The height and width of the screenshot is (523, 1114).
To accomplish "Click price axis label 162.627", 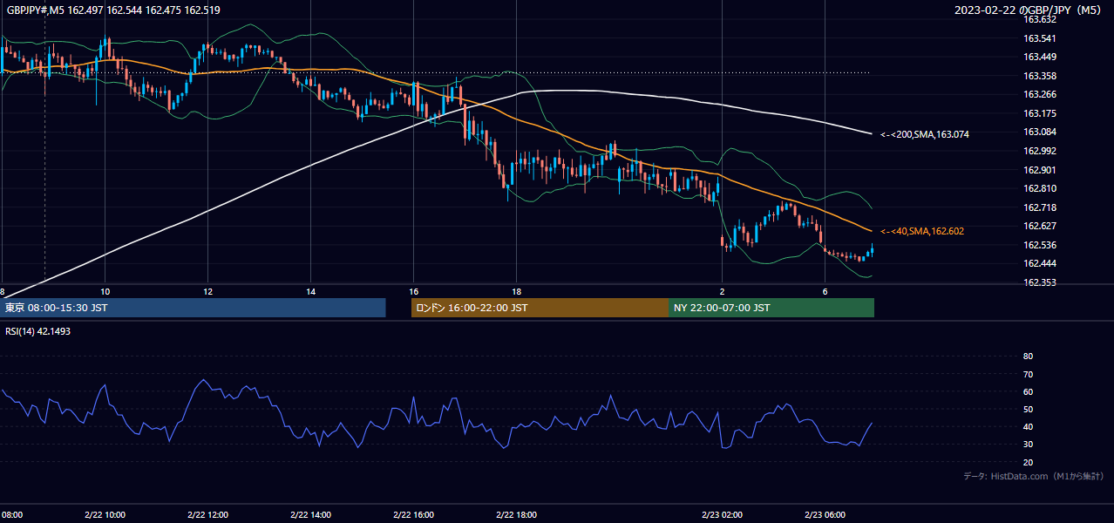I will [x=1039, y=226].
